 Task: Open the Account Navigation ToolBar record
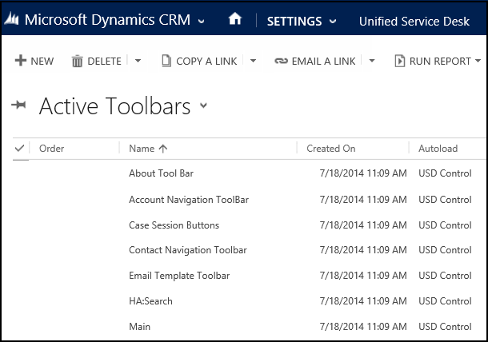[189, 200]
